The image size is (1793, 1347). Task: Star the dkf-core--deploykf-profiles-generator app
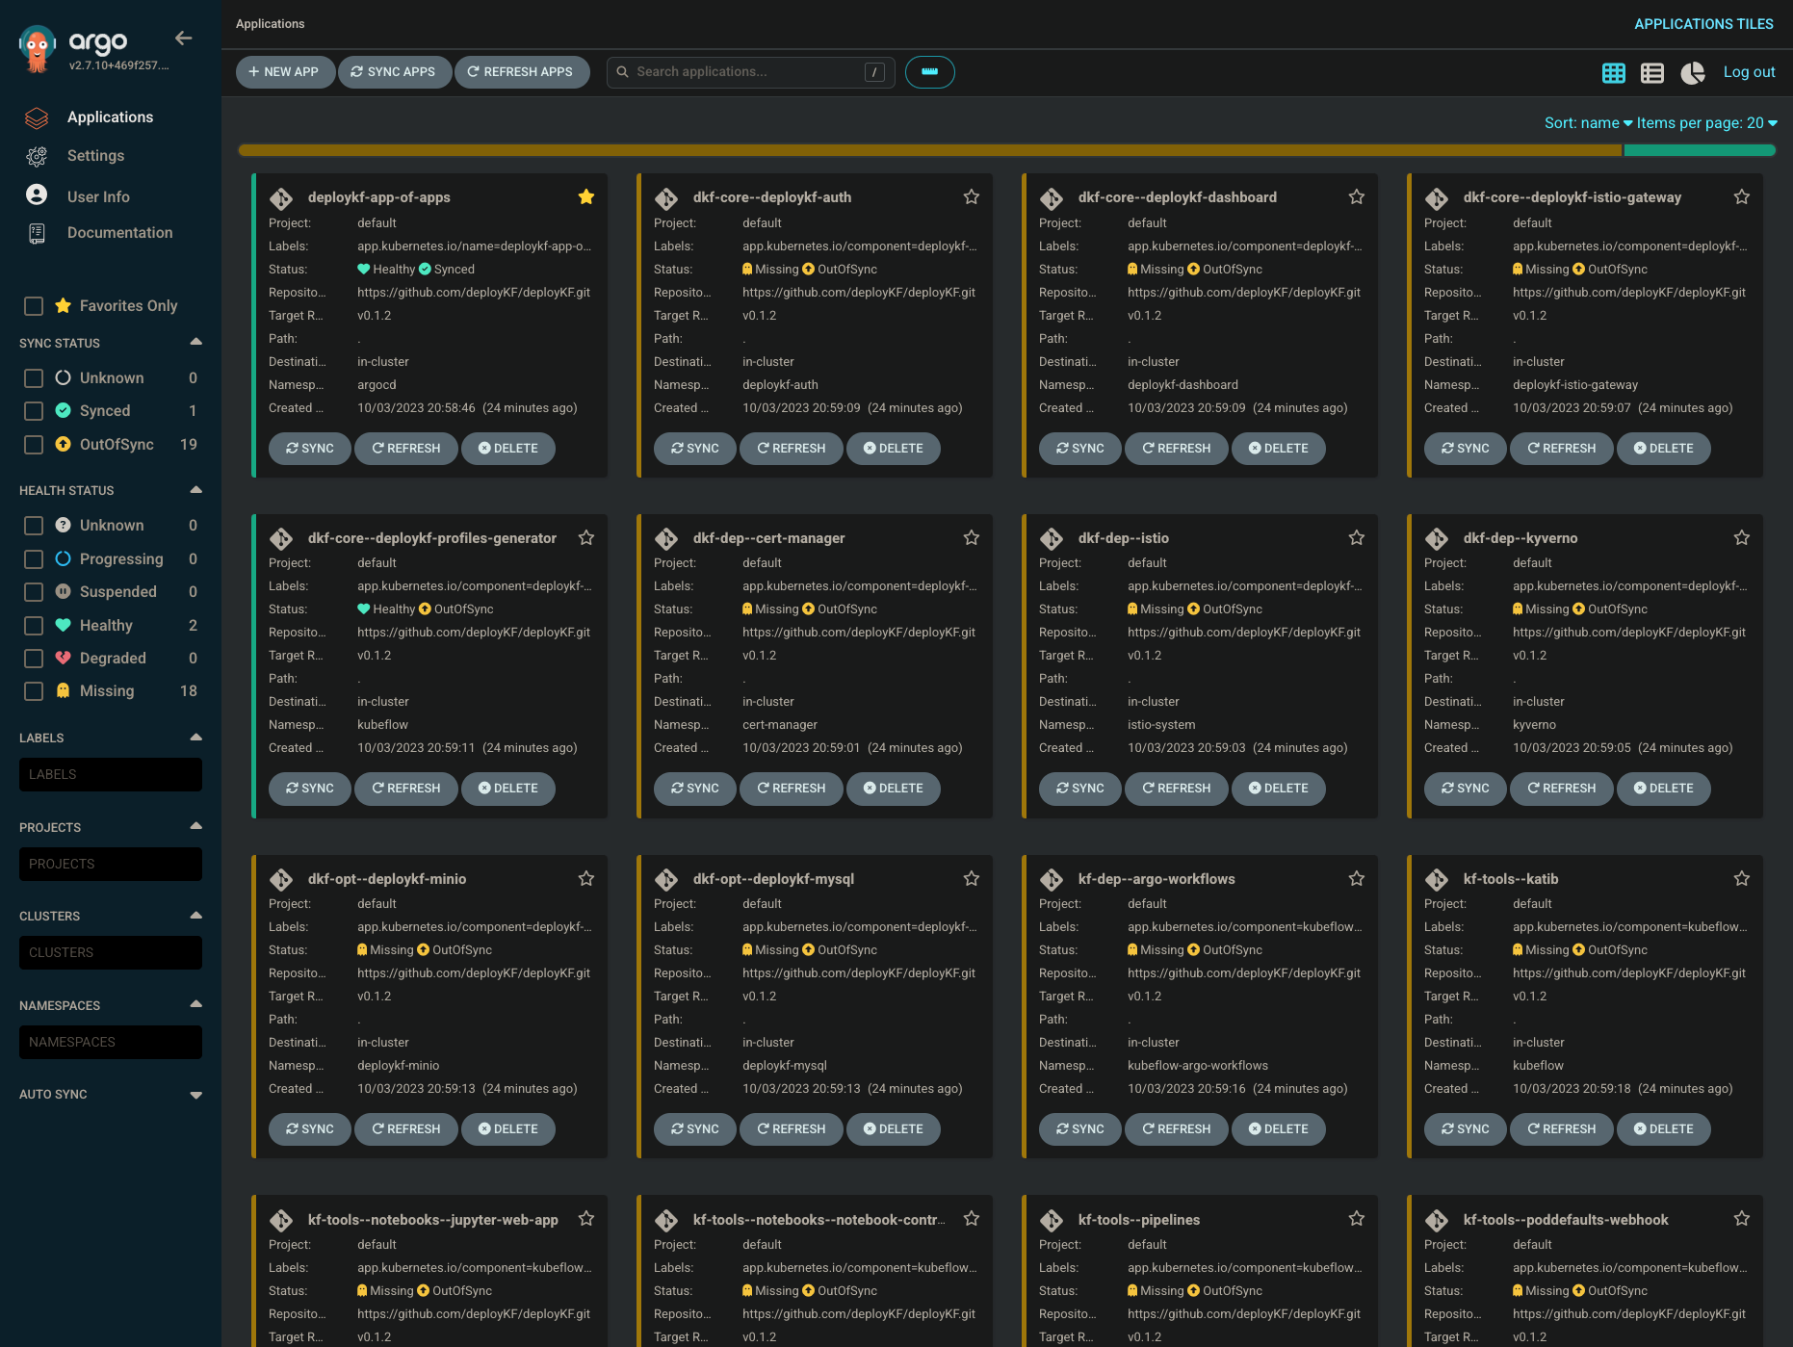586,538
